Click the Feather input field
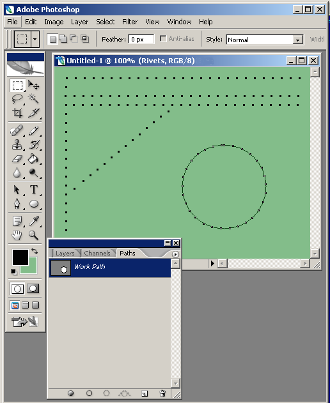The width and height of the screenshot is (330, 403). pos(141,40)
